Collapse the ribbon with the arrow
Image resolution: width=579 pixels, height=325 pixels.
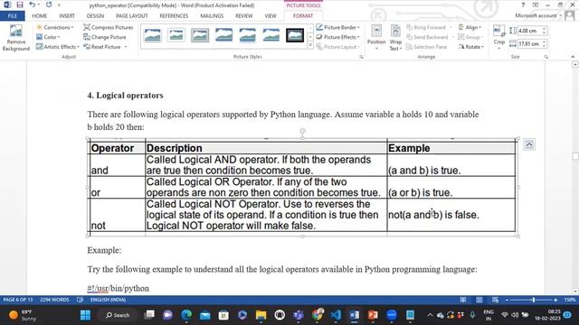coord(573,57)
